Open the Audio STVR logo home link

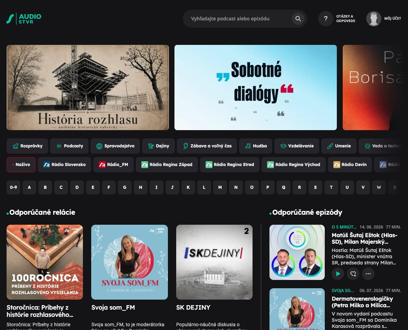[24, 19]
